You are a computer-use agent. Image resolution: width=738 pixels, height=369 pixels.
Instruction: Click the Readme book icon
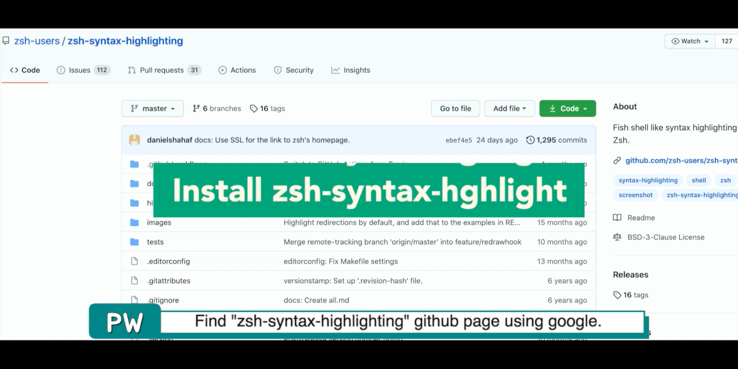click(x=617, y=218)
